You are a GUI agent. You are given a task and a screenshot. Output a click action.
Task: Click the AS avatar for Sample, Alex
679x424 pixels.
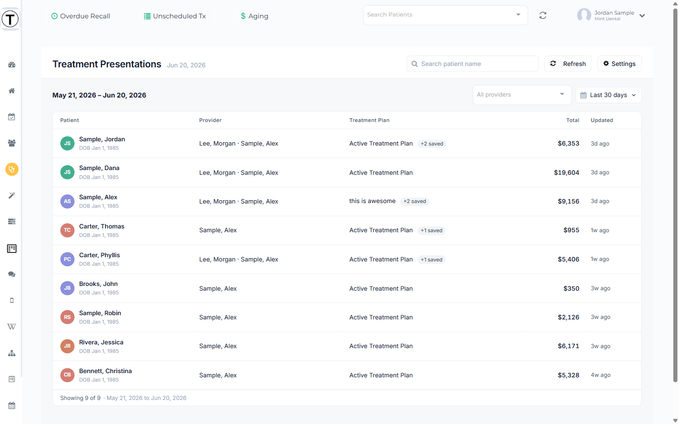(x=67, y=201)
